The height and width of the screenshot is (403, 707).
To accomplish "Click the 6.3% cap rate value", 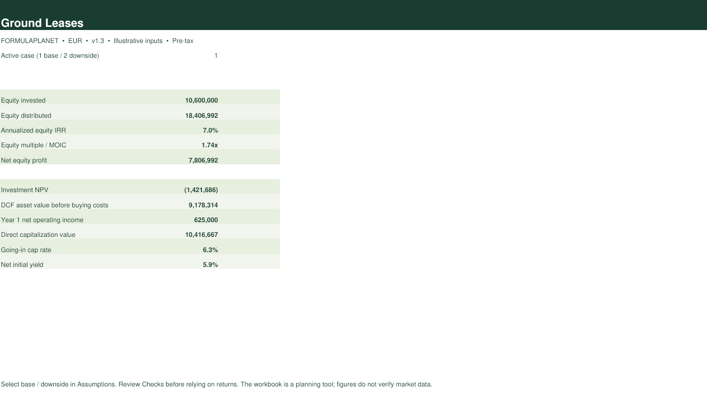I will tap(210, 250).
